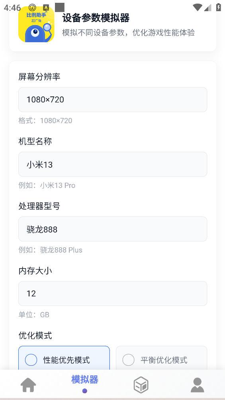Tap the circular notification icon in status bar

(32, 8)
